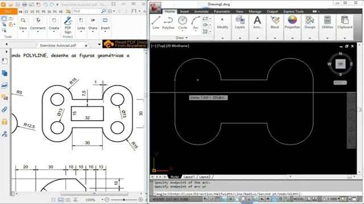Open the Modify panel button
The image size is (364, 204).
(x=222, y=23)
